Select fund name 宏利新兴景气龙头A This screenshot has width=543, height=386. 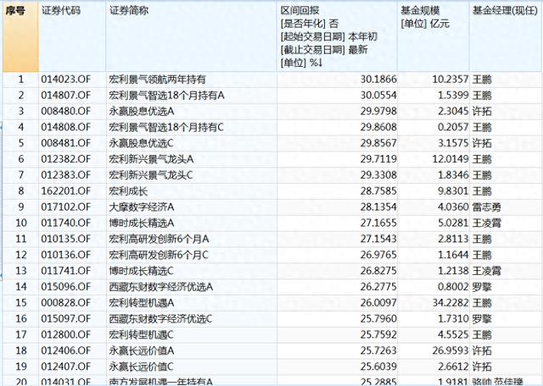[x=151, y=159]
